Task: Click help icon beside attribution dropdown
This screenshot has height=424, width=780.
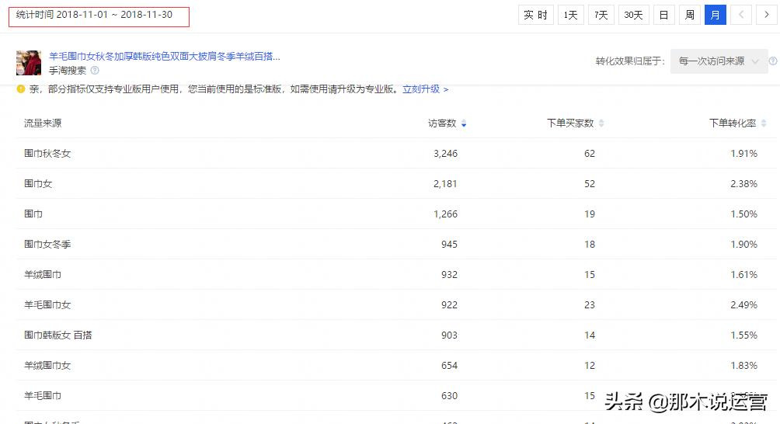Action: [x=773, y=61]
